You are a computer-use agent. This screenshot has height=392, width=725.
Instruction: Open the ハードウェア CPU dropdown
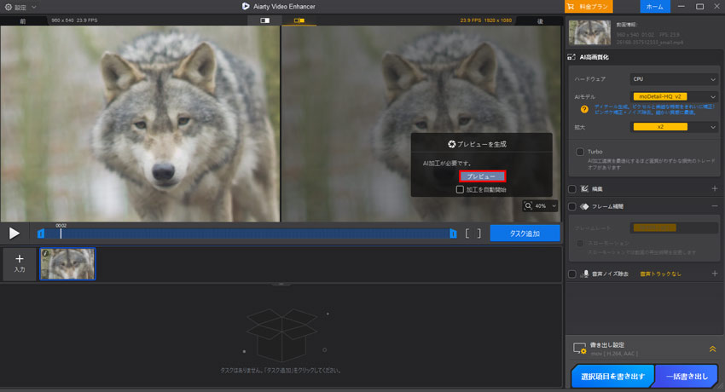[x=674, y=79]
